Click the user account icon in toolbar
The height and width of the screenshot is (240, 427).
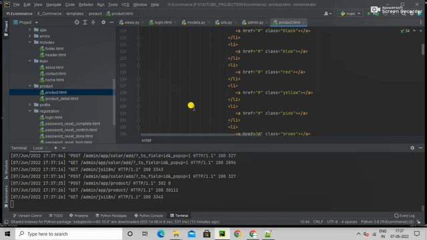[328, 13]
